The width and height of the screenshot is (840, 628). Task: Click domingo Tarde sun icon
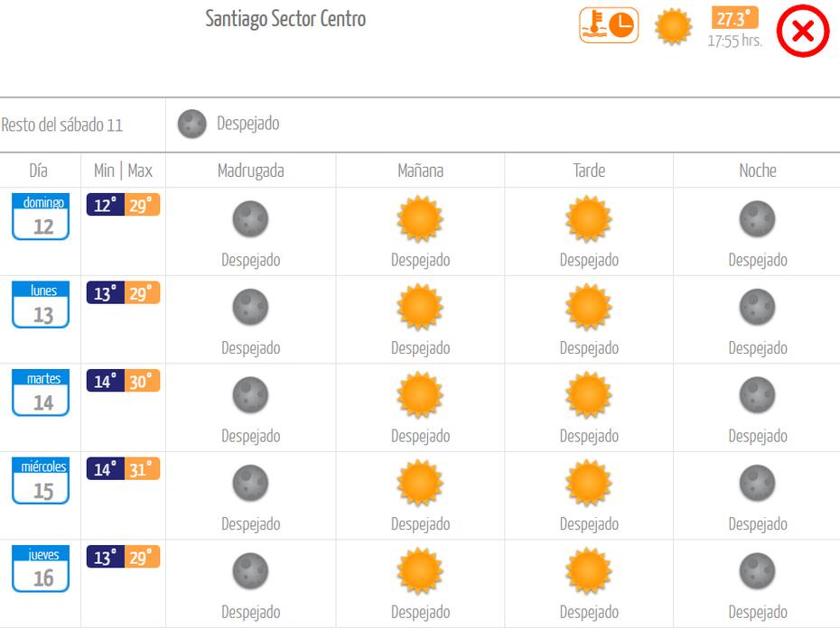(x=589, y=218)
